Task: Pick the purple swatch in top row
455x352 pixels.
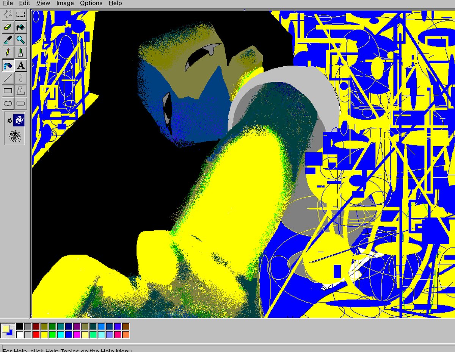Action: 77,327
